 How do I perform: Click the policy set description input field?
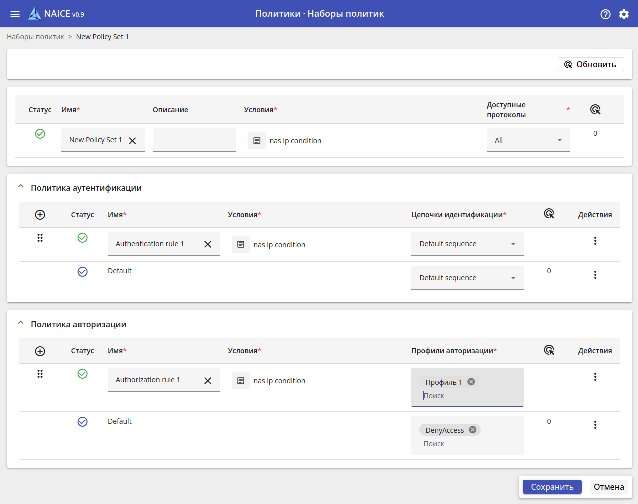coord(194,140)
